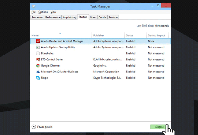Switch to the Services tab

coord(113,17)
